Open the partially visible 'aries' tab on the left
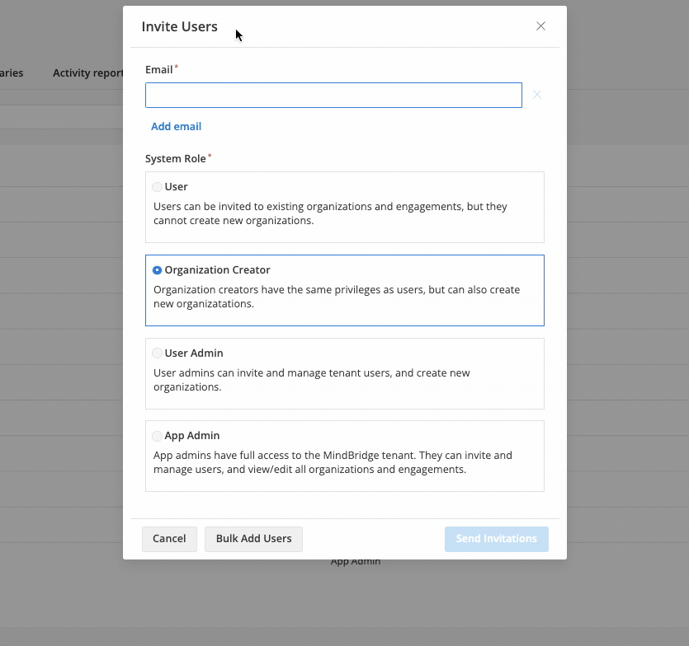 tap(11, 73)
